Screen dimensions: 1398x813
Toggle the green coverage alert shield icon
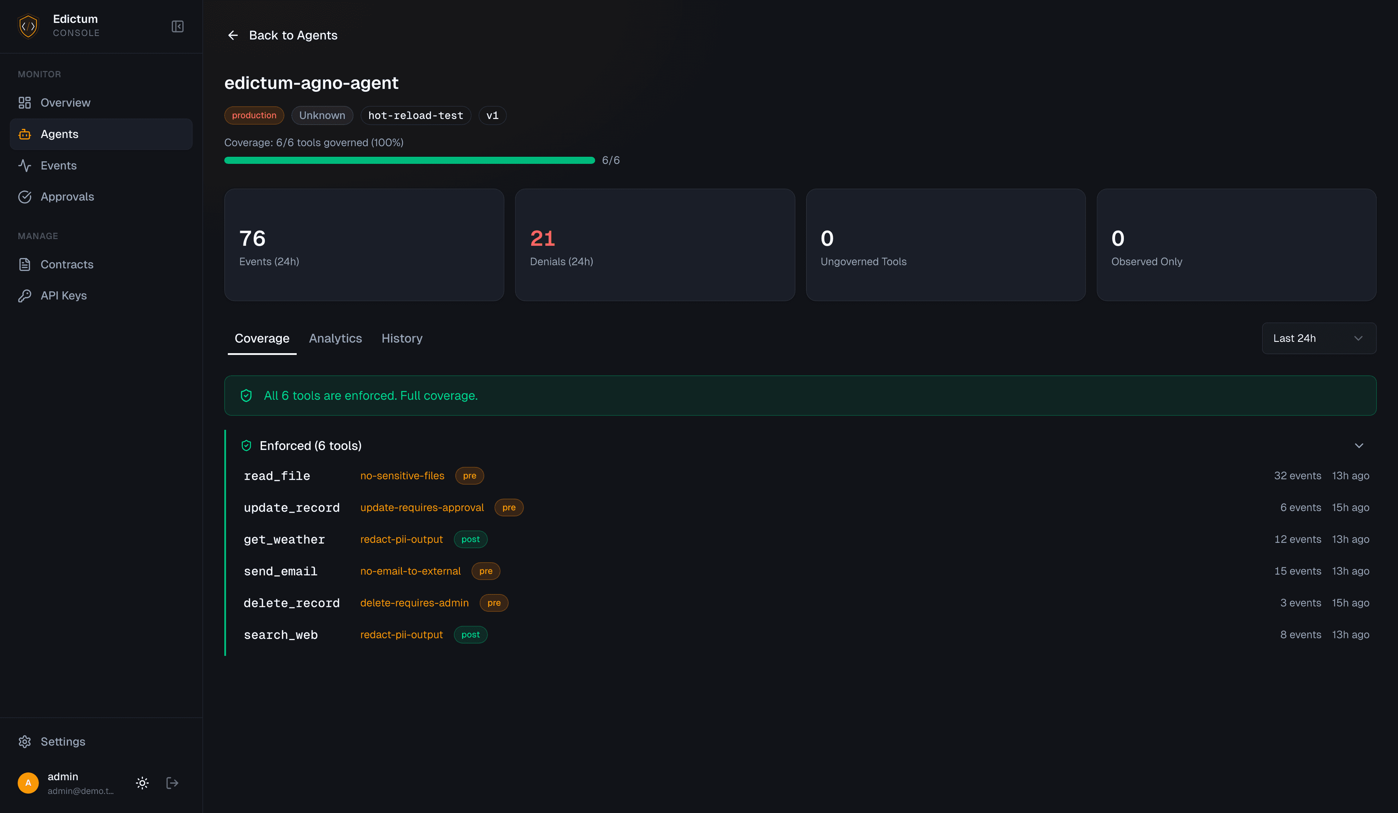tap(246, 395)
